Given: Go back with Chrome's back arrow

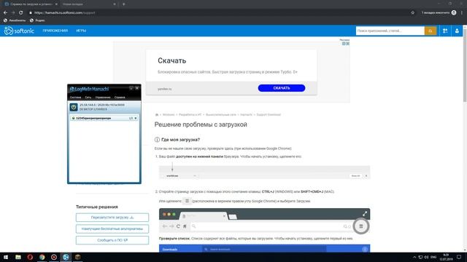Looking at the screenshot, I should (x=5, y=13).
